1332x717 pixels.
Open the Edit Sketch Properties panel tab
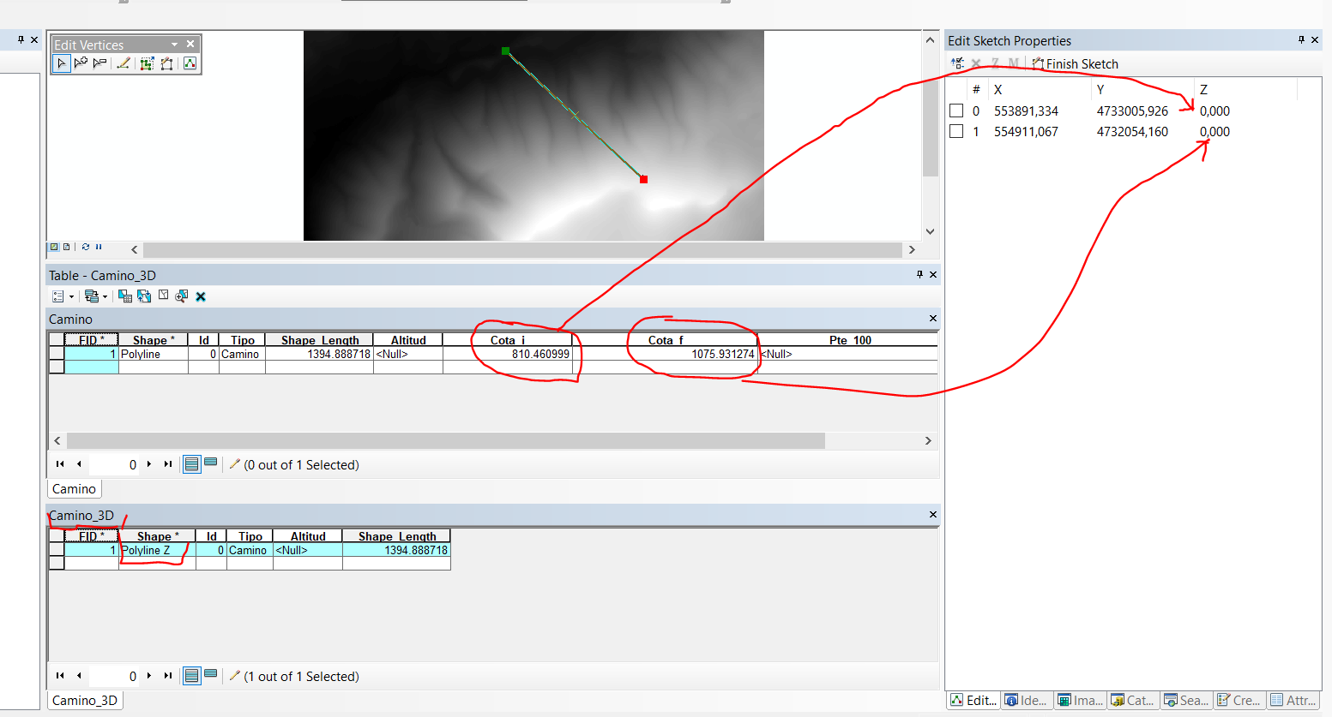(973, 700)
